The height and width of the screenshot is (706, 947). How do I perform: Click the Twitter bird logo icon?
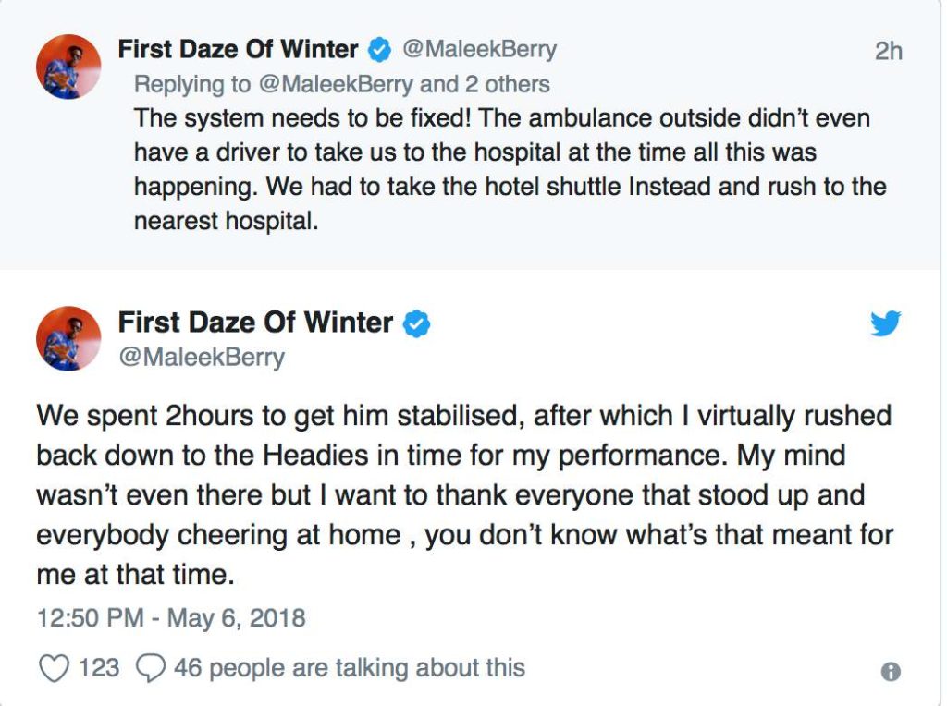pyautogui.click(x=885, y=323)
